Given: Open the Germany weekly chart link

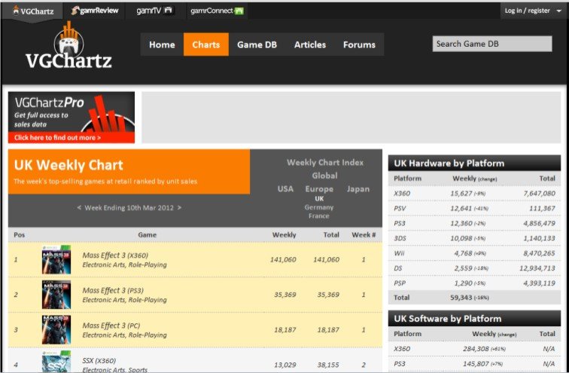Looking at the screenshot, I should tap(319, 207).
